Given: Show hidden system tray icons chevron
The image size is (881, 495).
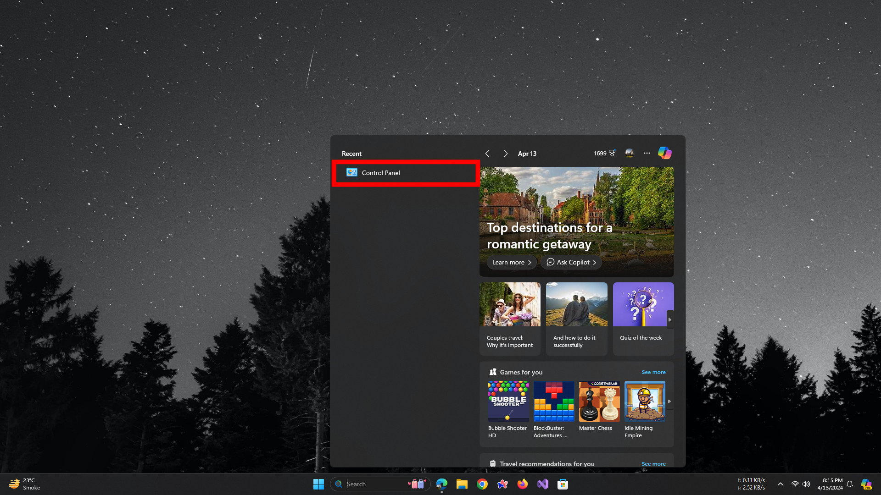Looking at the screenshot, I should pyautogui.click(x=780, y=484).
